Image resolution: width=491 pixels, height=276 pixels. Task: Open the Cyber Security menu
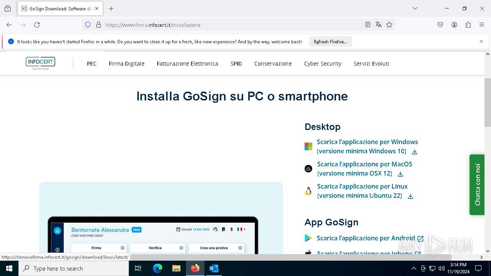[x=323, y=64]
